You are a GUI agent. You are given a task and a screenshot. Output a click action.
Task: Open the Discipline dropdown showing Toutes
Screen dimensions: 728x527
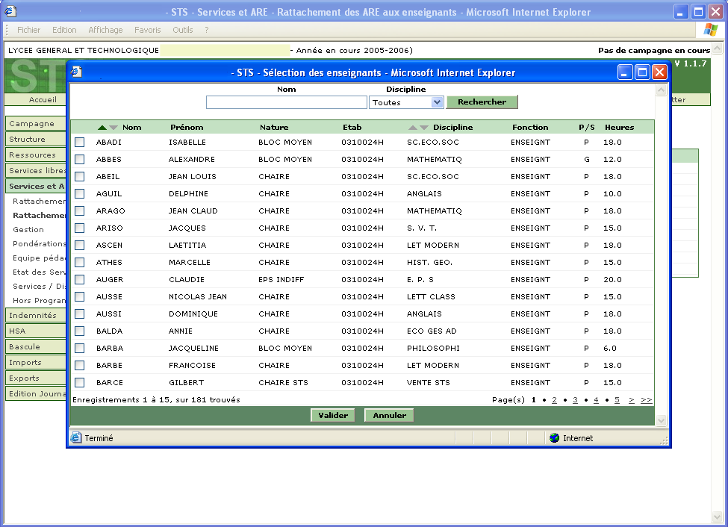[x=406, y=102]
